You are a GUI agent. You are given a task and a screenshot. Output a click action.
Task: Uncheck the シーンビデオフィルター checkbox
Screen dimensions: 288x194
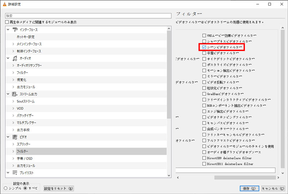(x=204, y=47)
